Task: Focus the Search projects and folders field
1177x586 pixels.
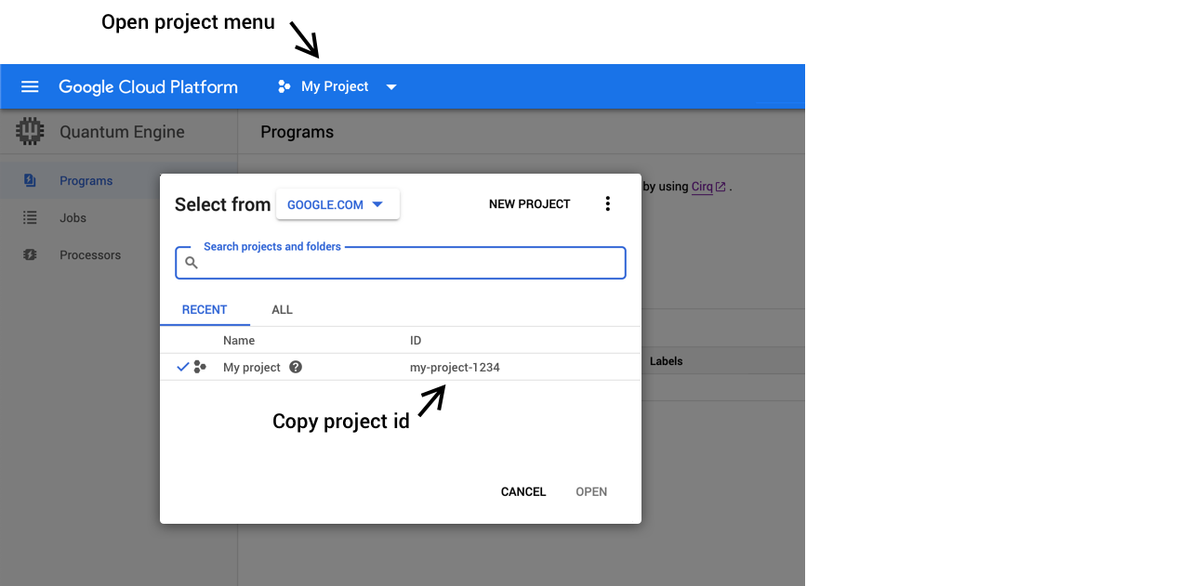Action: [x=401, y=263]
